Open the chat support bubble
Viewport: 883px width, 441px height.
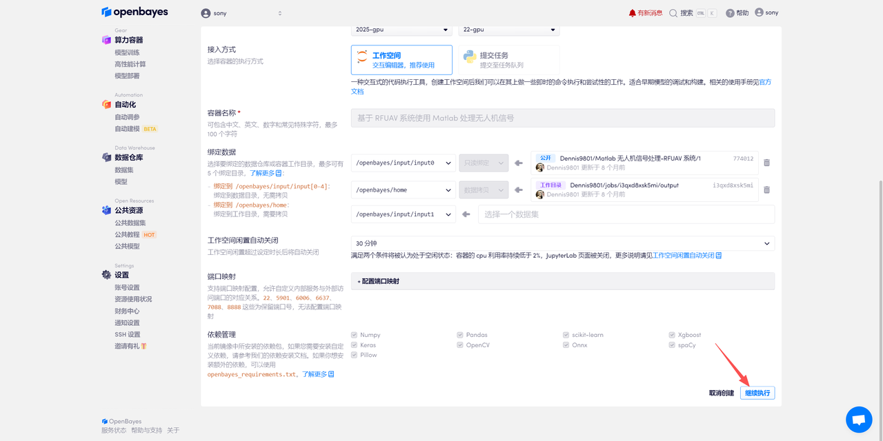click(x=859, y=420)
